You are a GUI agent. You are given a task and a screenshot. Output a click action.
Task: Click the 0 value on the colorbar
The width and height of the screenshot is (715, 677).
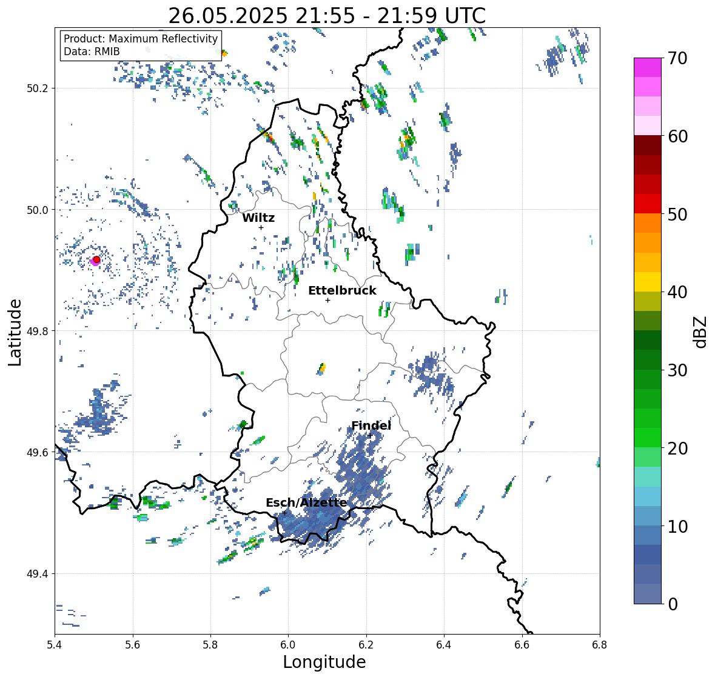coord(673,604)
